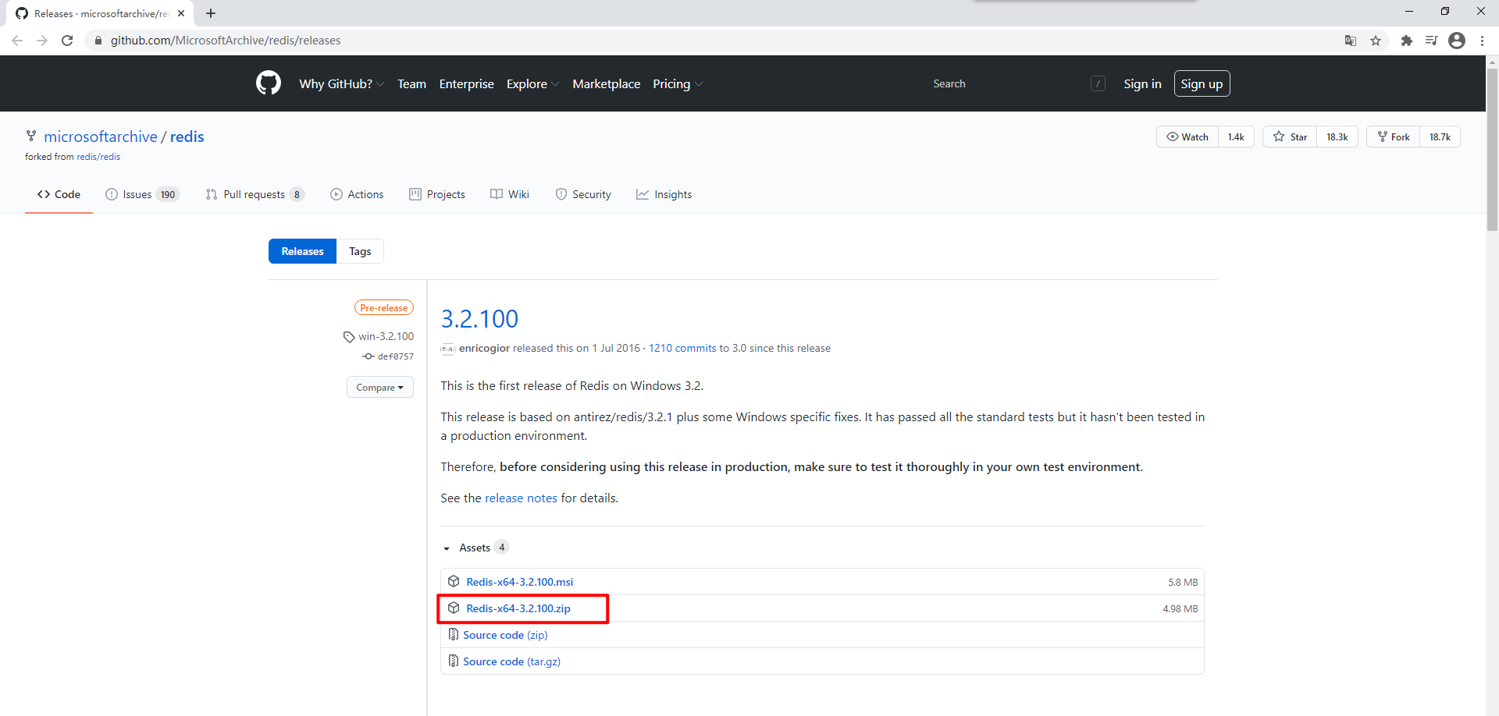Close the Releases browser tab
Viewport: 1499px width, 716px height.
181,13
